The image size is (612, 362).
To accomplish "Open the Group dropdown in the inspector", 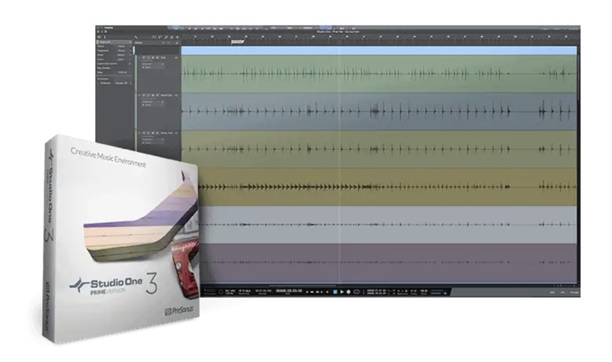I will [123, 55].
